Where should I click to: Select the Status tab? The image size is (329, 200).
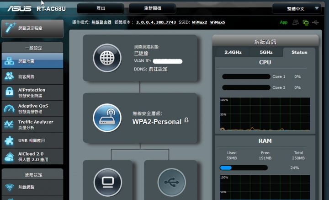coord(299,52)
